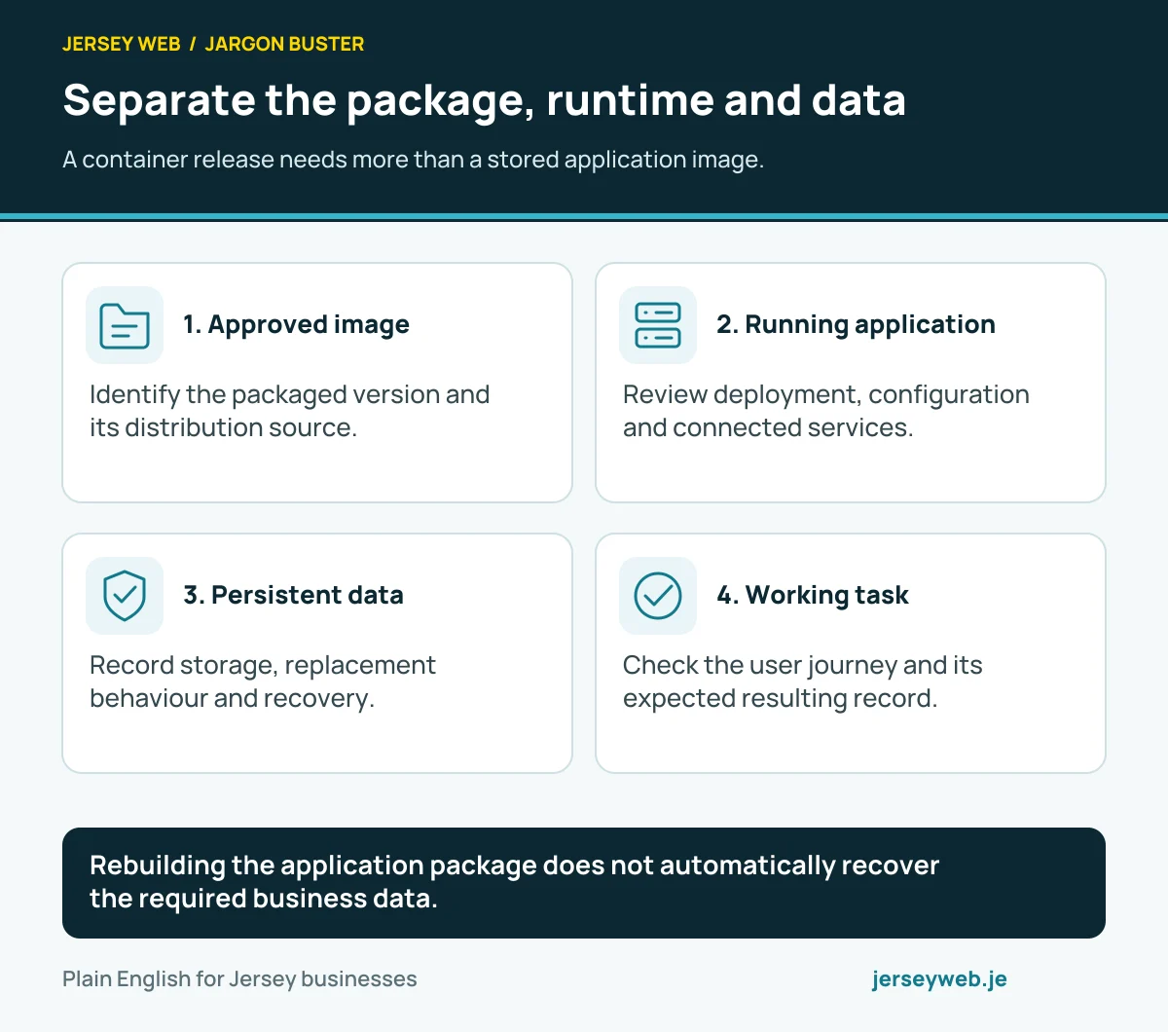This screenshot has width=1168, height=1032.
Task: Open the jerseyweb.je link
Action: pyautogui.click(x=939, y=979)
